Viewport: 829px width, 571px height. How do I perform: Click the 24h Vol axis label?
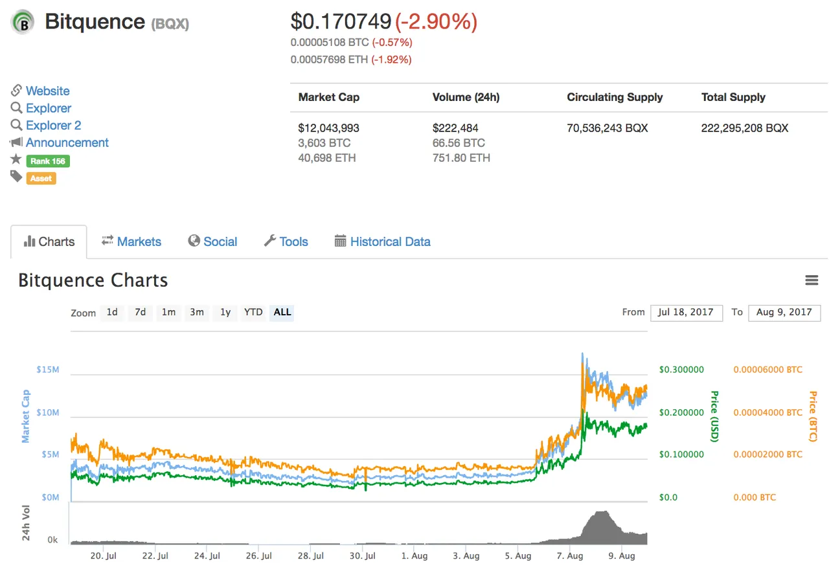point(26,522)
